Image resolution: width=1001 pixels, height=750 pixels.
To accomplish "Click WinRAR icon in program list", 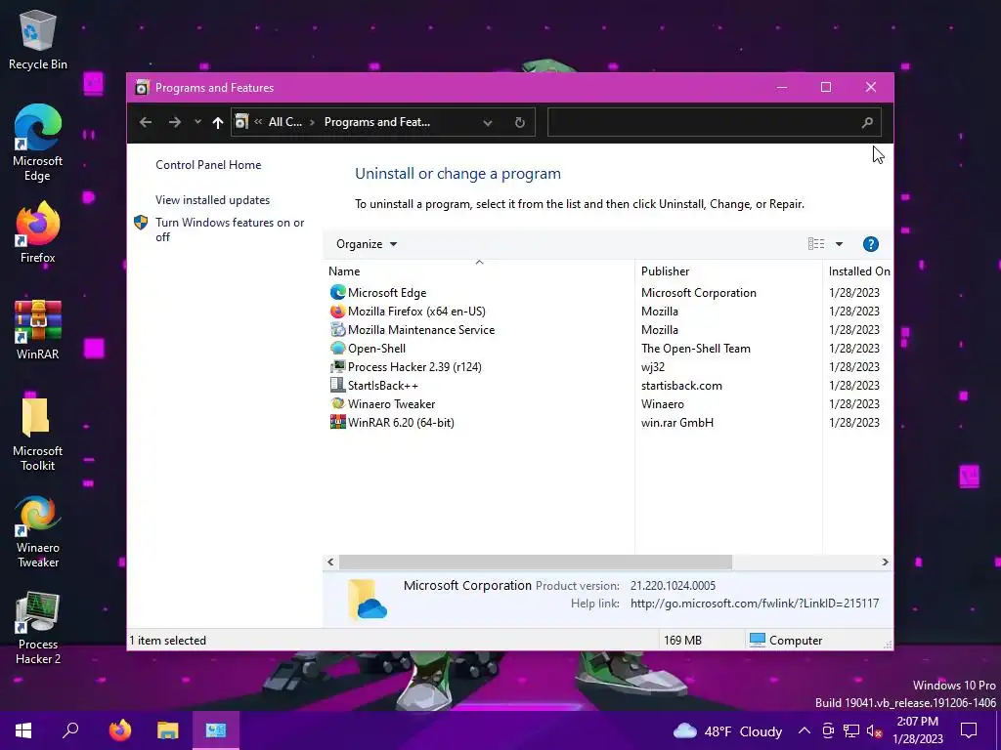I will [337, 422].
